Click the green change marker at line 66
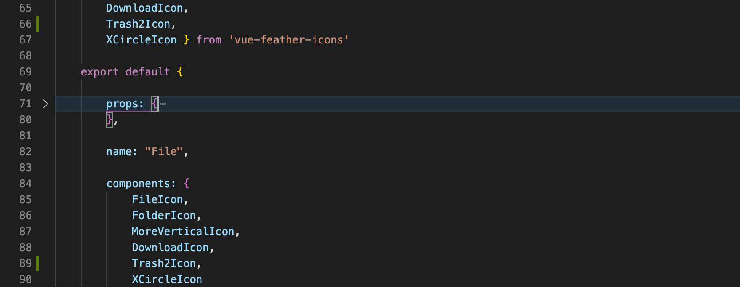This screenshot has width=740, height=287. 38,24
